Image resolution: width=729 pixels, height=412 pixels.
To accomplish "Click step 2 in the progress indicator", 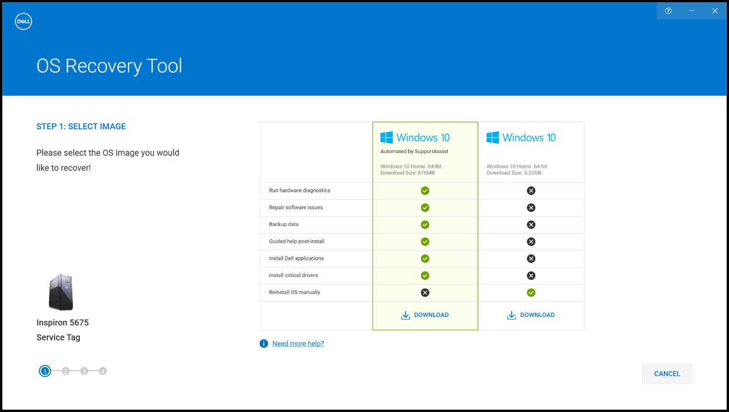I will pos(64,371).
